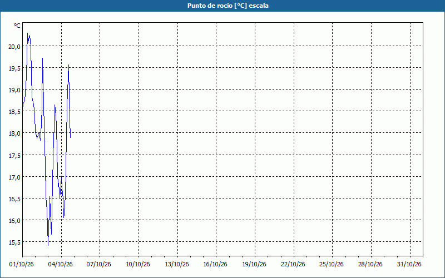Viewport: 445px width, 278px height.
Task: Click the 10/10/26 date label
Action: coord(138,265)
